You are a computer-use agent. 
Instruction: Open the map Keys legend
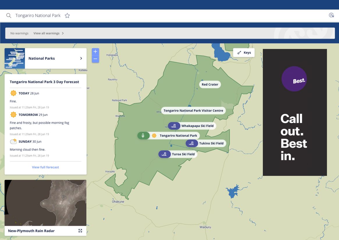tap(244, 53)
